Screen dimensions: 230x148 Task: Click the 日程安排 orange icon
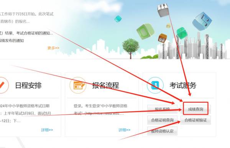pyautogui.click(x=2, y=85)
